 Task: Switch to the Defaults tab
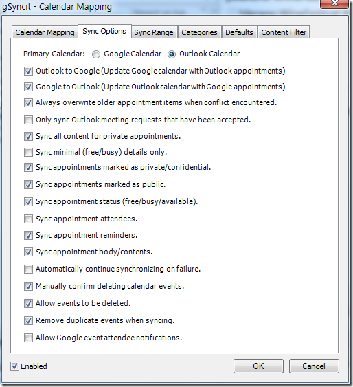coord(239,32)
